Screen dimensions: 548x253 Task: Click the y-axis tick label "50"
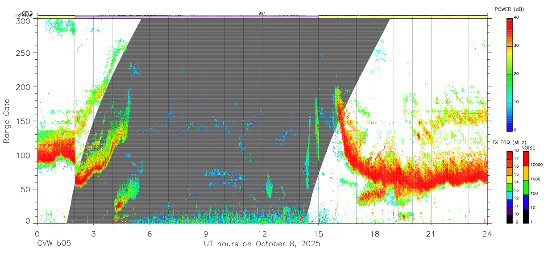pyautogui.click(x=26, y=189)
